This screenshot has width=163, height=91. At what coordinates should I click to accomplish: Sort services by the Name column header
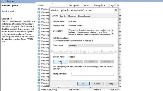pyautogui.click(x=41, y=5)
